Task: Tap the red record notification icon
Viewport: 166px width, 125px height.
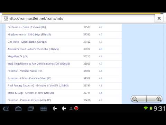Action: 76,108
